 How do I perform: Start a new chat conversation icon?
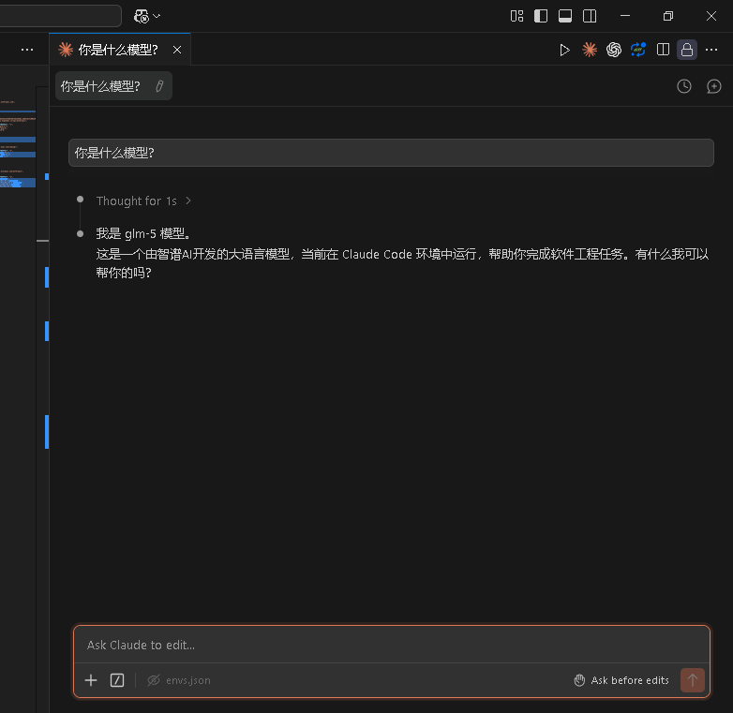pos(714,86)
